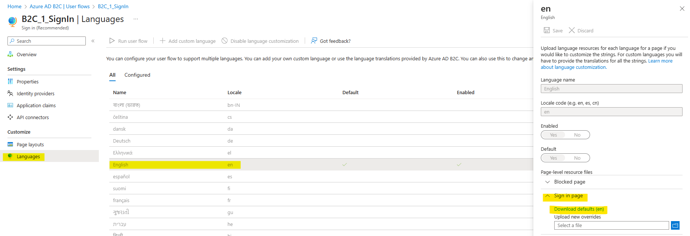690x236 pixels.
Task: Close the en language panel
Action: tap(682, 9)
